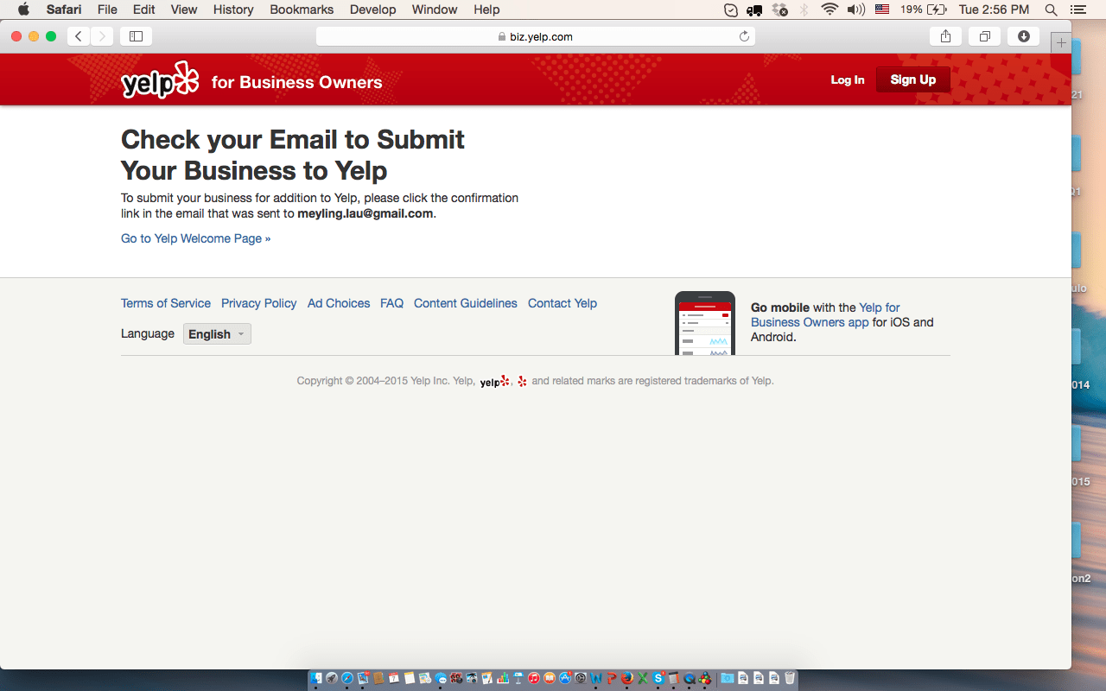This screenshot has width=1106, height=691.
Task: Click the Bluetooth icon in menu bar
Action: [x=804, y=10]
